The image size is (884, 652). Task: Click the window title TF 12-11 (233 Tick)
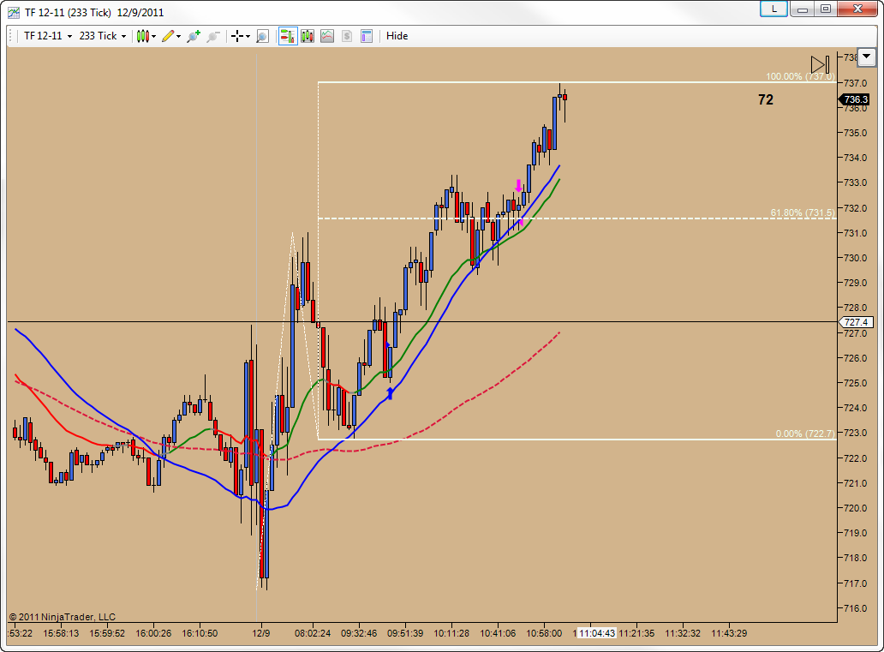point(68,12)
